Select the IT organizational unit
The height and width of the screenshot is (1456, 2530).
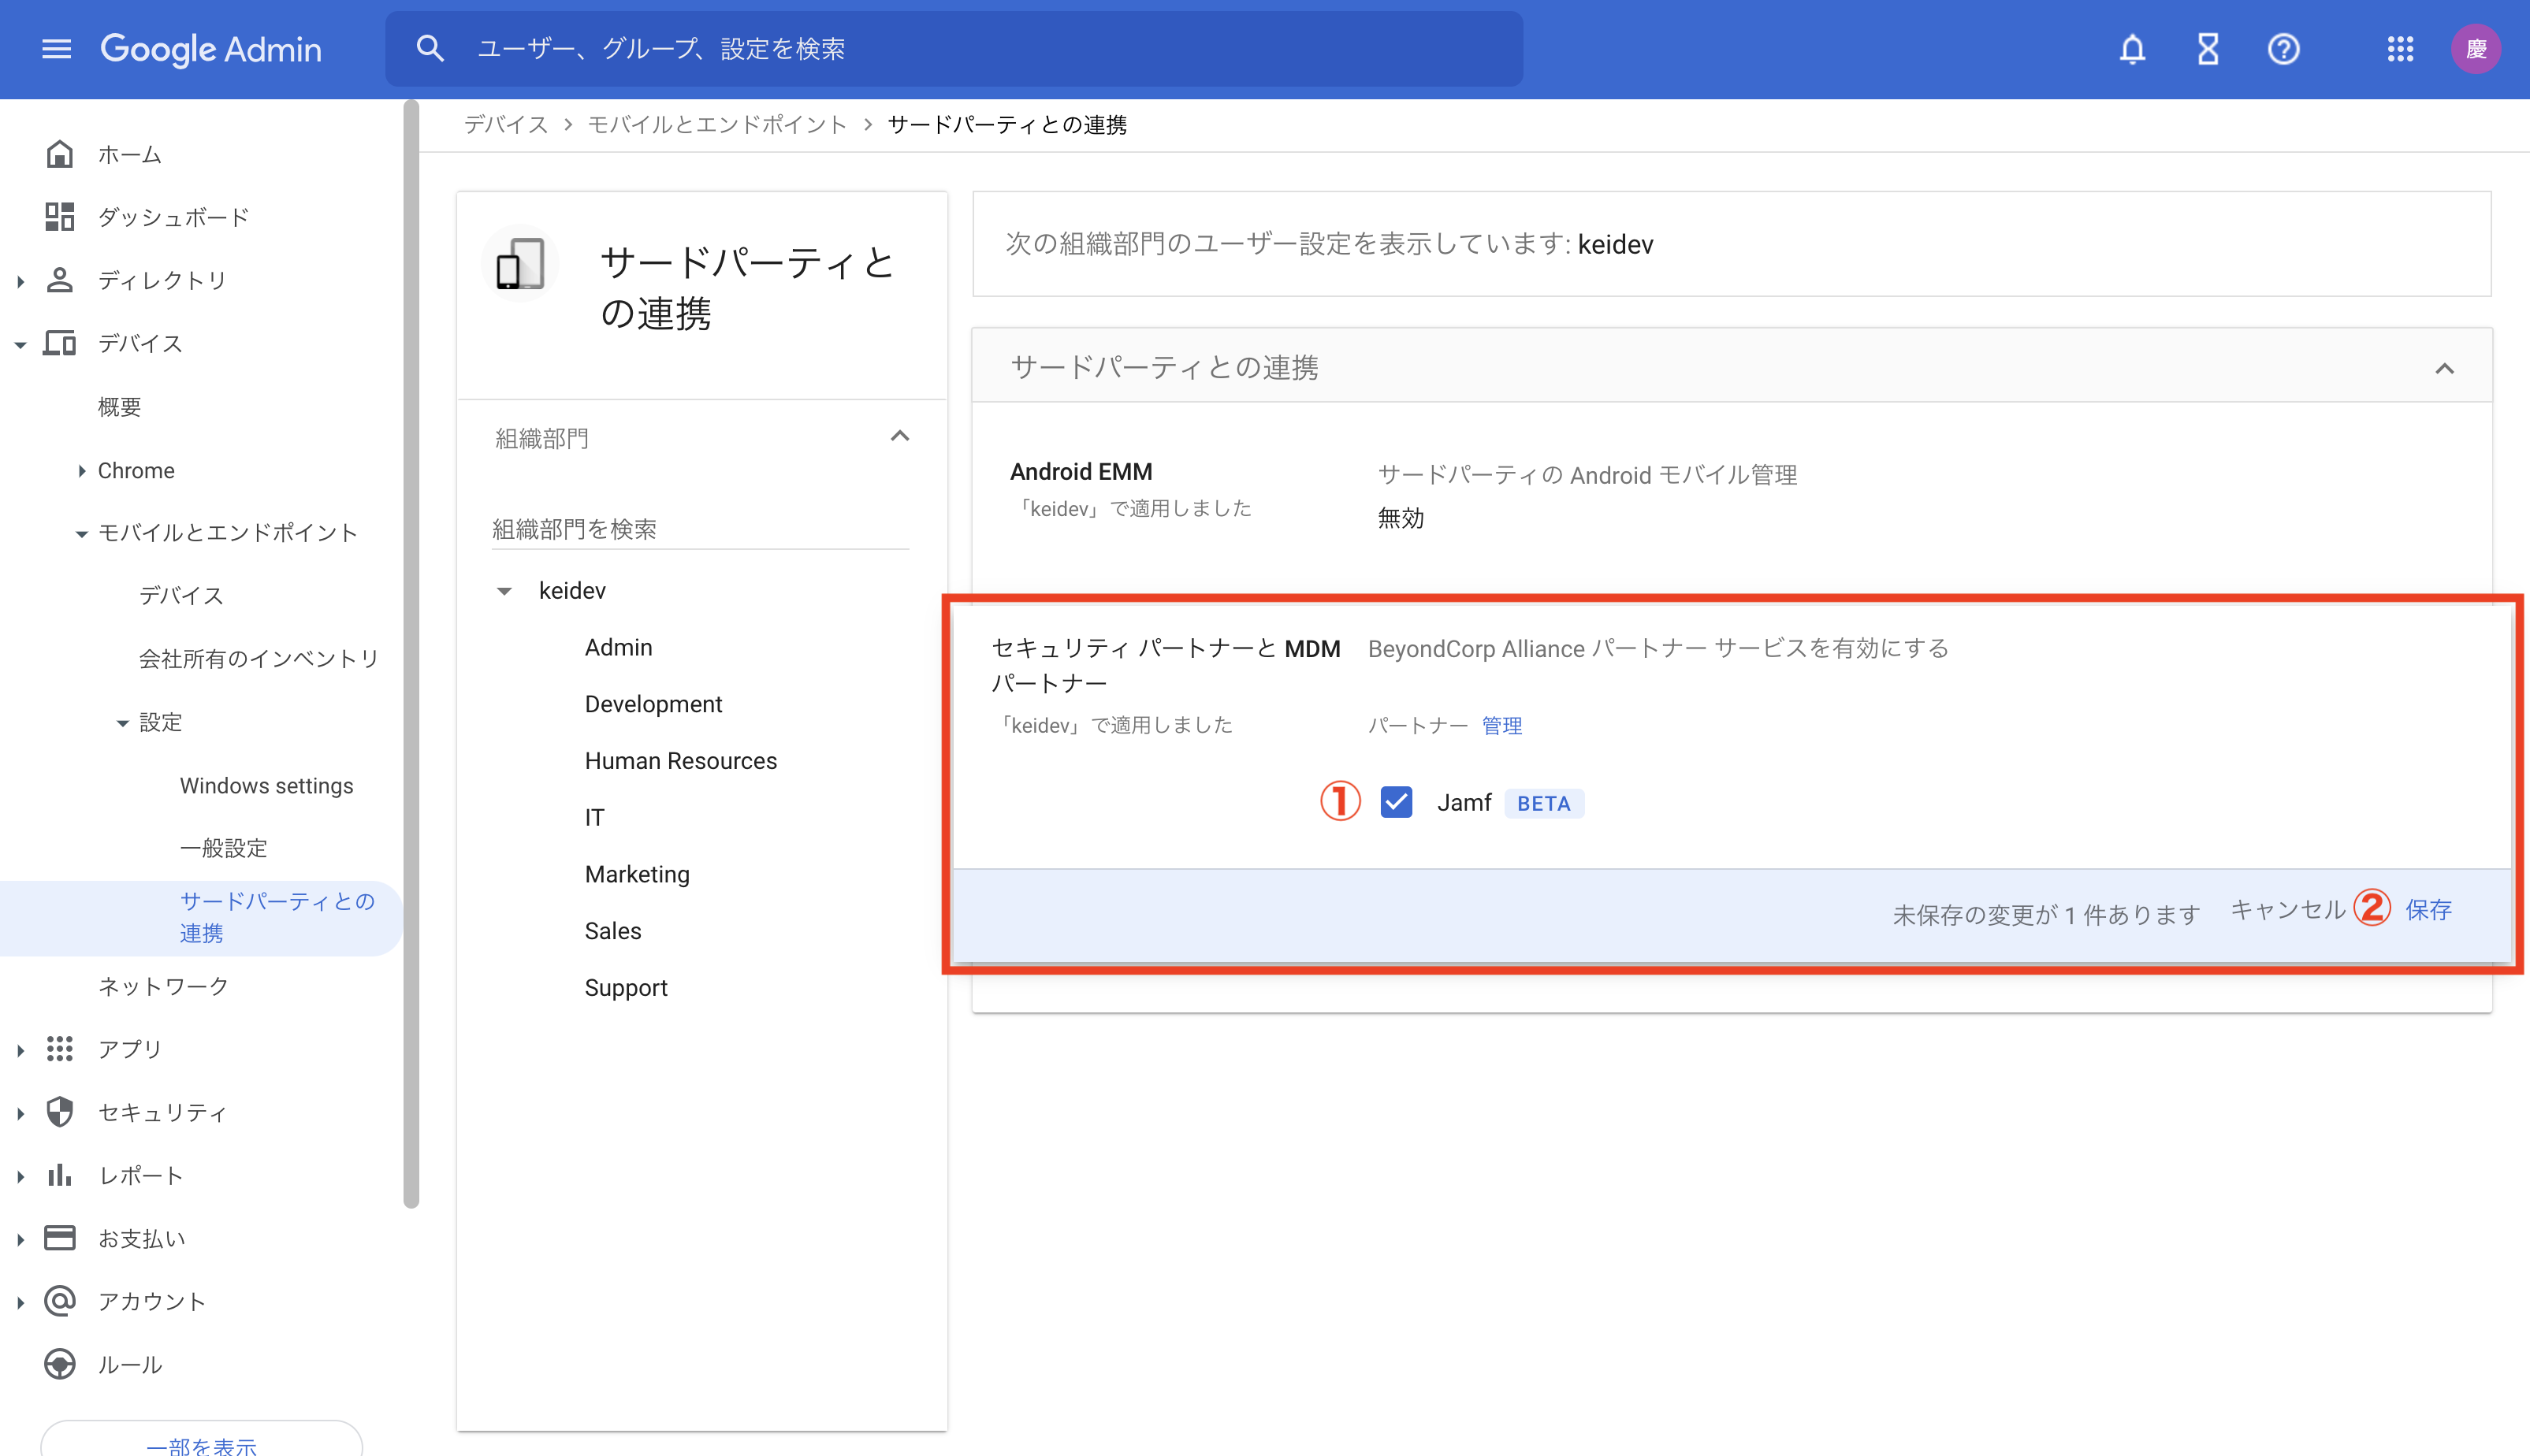click(x=594, y=818)
